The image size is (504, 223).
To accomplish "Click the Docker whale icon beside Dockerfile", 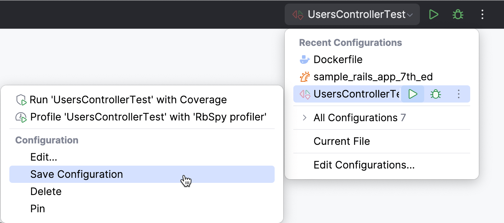I will tap(304, 60).
